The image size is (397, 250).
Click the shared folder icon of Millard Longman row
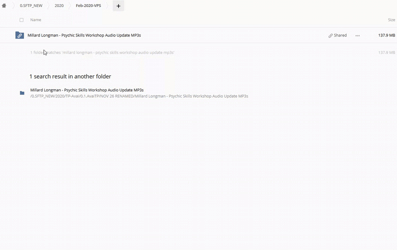coord(19,35)
